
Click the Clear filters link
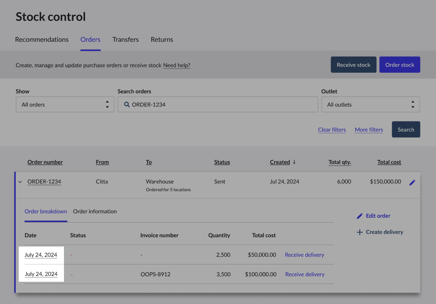(332, 130)
